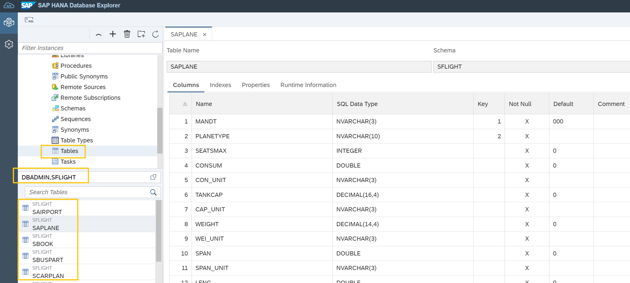Select the CONSUM column row
The height and width of the screenshot is (283, 630).
[x=400, y=165]
